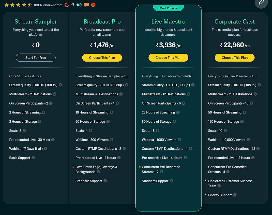Choose the Corporate Cast plan
Image resolution: width=272 pixels, height=215 pixels.
point(234,58)
